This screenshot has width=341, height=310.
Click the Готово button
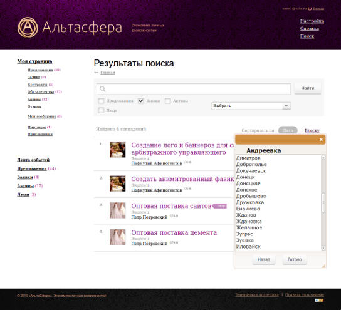(295, 259)
